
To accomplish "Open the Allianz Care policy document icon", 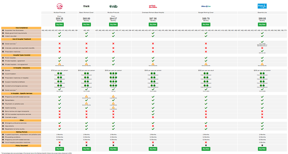I will 206,145.
